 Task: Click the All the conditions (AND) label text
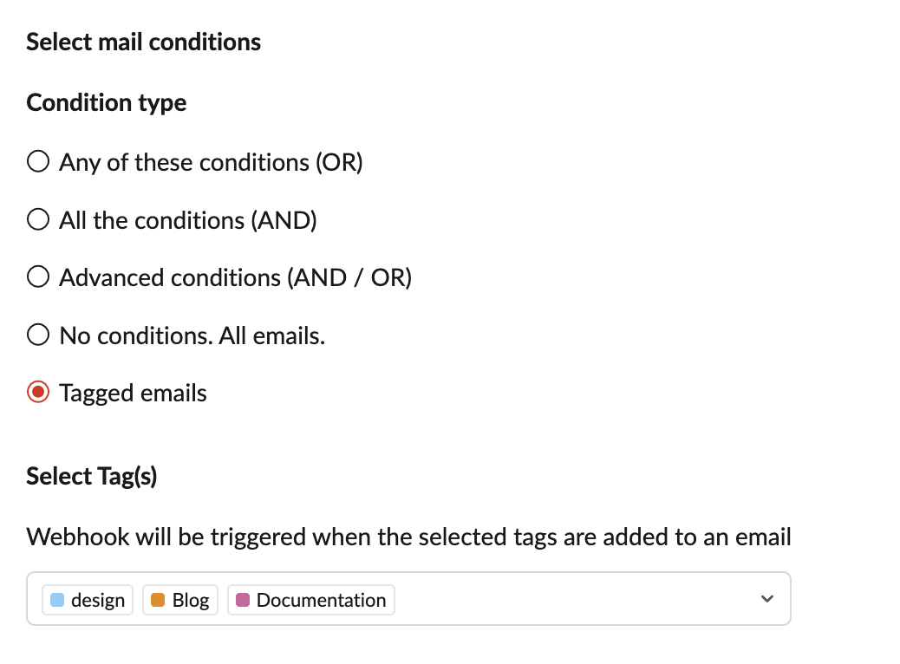coord(188,220)
